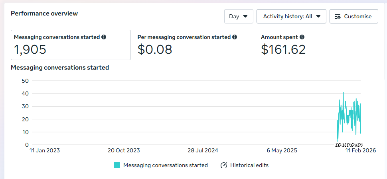Viewport: 387px width, 179px height.
Task: Click the highest peak of the chart line
Action: [x=343, y=93]
